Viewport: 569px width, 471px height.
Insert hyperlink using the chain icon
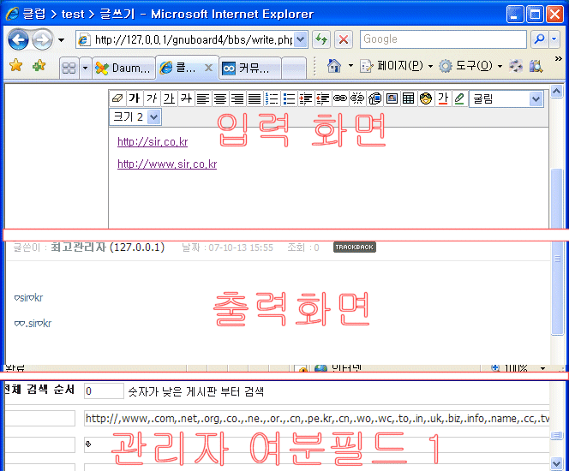point(340,98)
